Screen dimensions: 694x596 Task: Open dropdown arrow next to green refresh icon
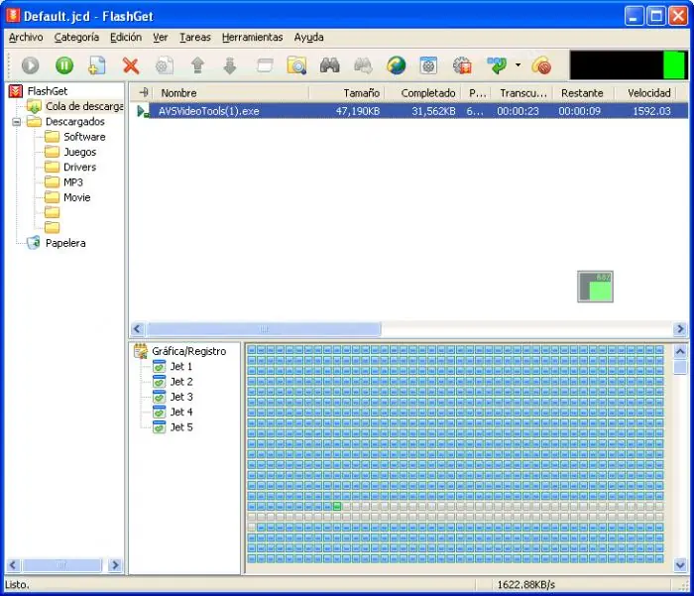click(518, 65)
